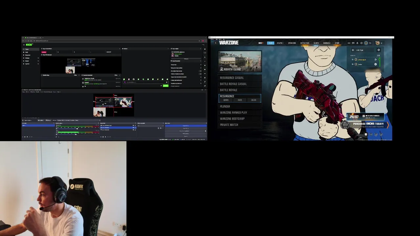420x236 pixels.
Task: Open OBS scene transition dropdown
Action: [151, 126]
